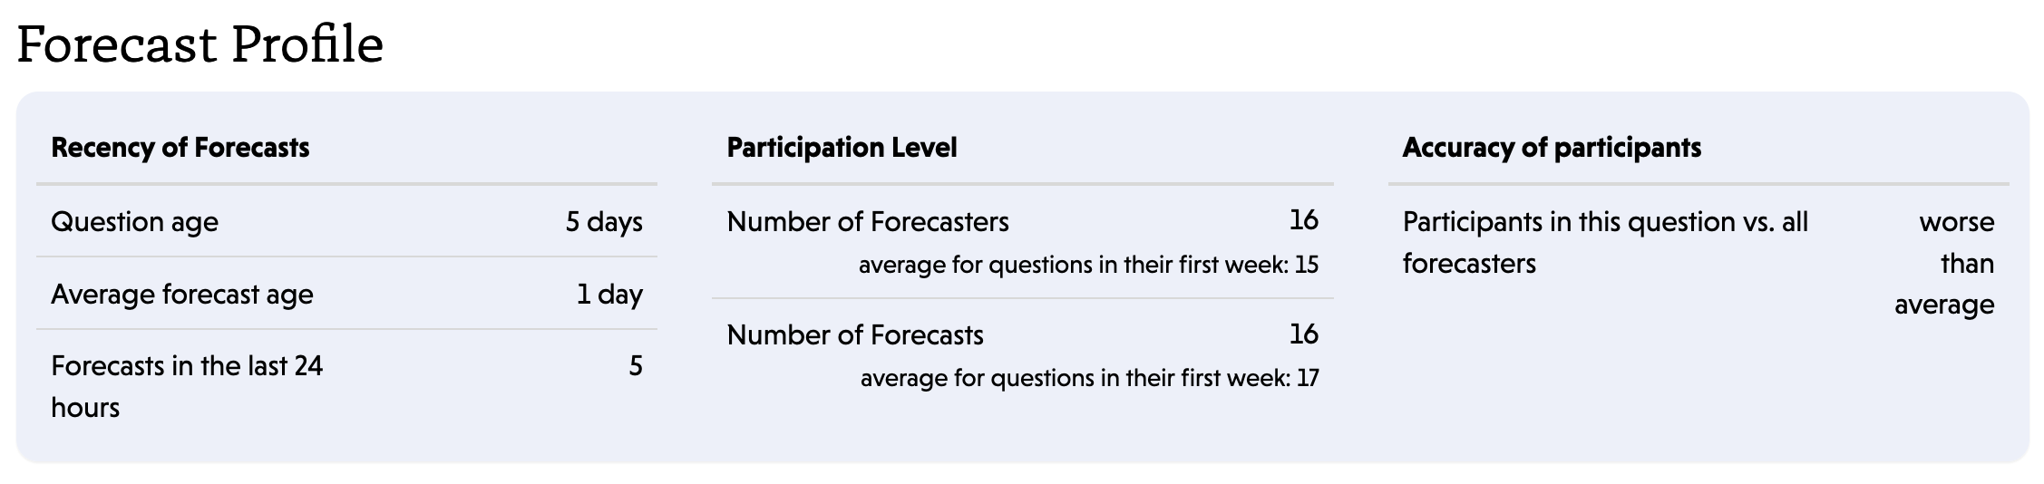Click the 5 days value
Screen dimensions: 2044x484
(604, 222)
